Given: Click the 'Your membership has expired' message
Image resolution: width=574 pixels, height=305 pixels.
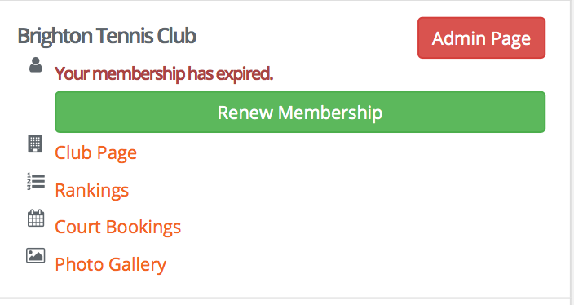Looking at the screenshot, I should 164,74.
